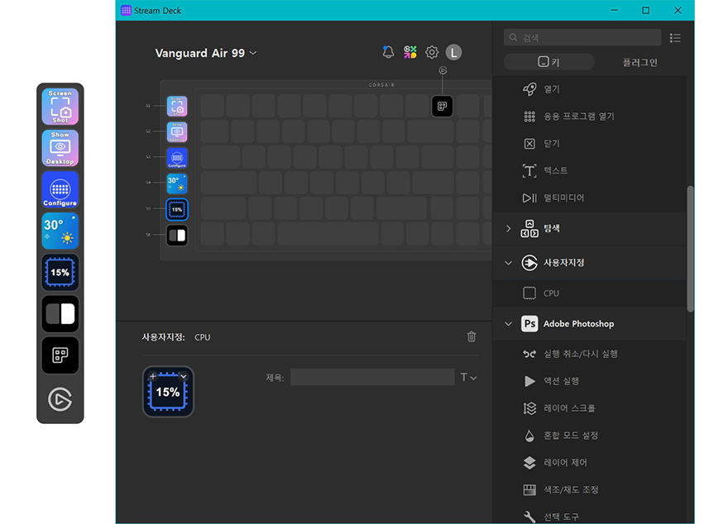This screenshot has height=524, width=728.
Task: Select the 닫기 action
Action: point(590,144)
